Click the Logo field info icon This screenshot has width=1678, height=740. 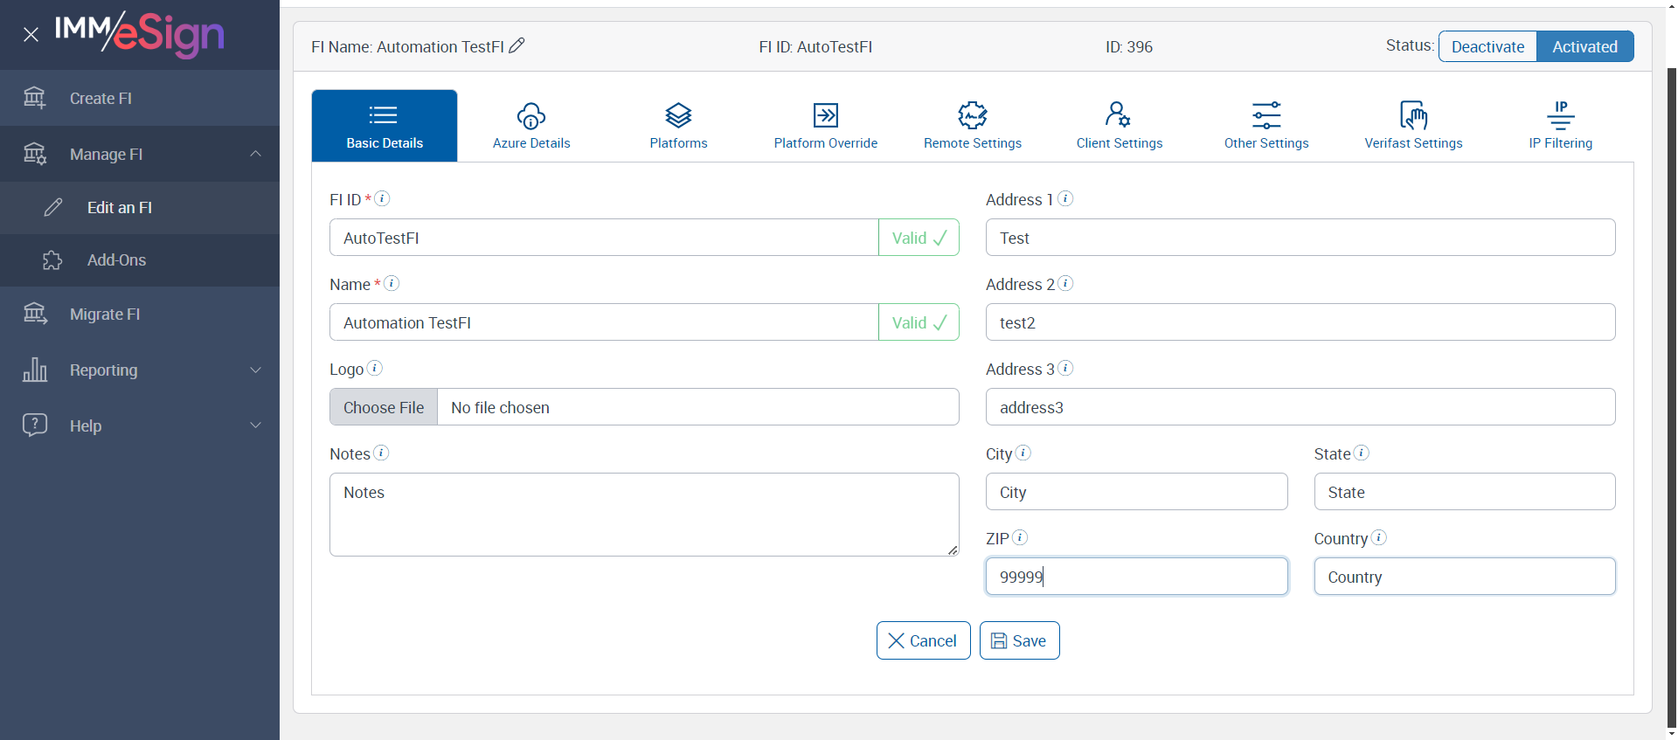[374, 368]
